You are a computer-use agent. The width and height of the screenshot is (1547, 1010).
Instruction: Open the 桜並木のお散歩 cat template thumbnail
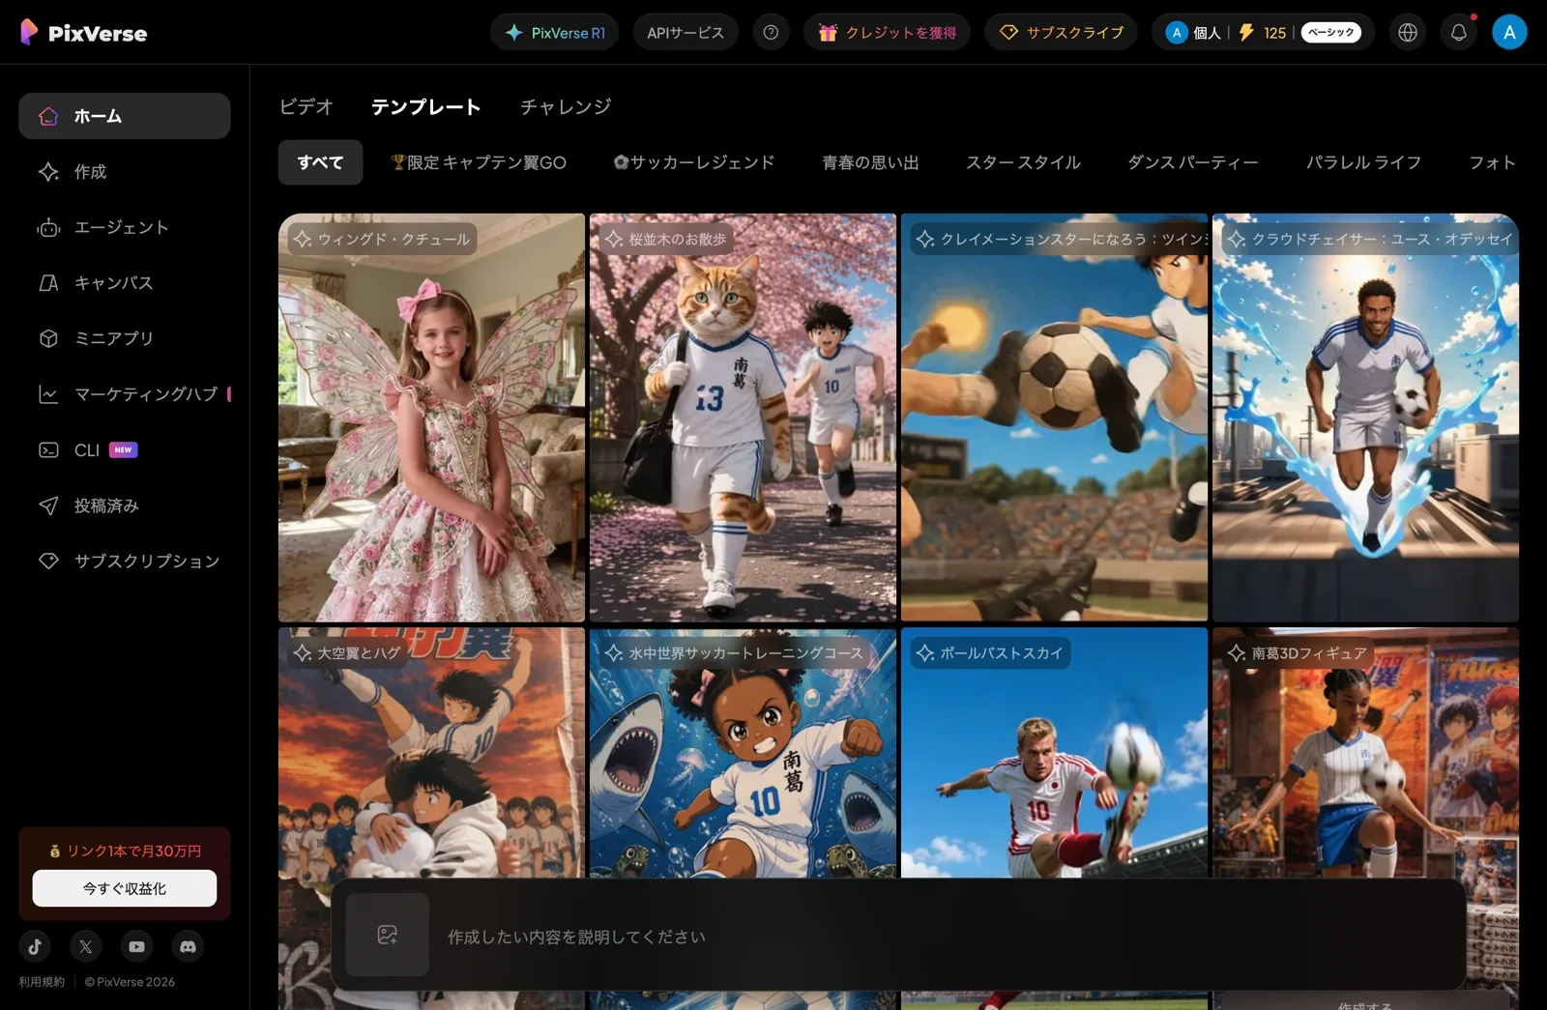743,418
